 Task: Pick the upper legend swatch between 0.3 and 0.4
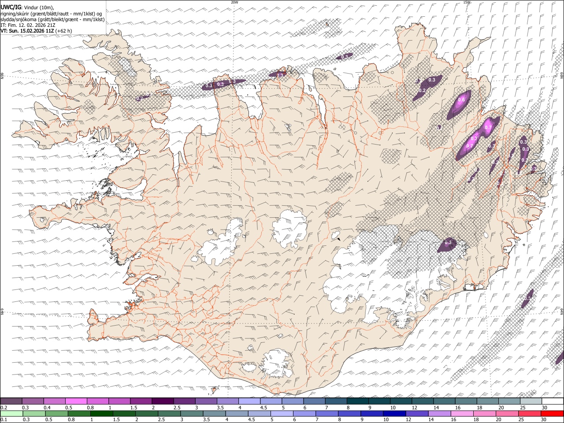[33, 401]
